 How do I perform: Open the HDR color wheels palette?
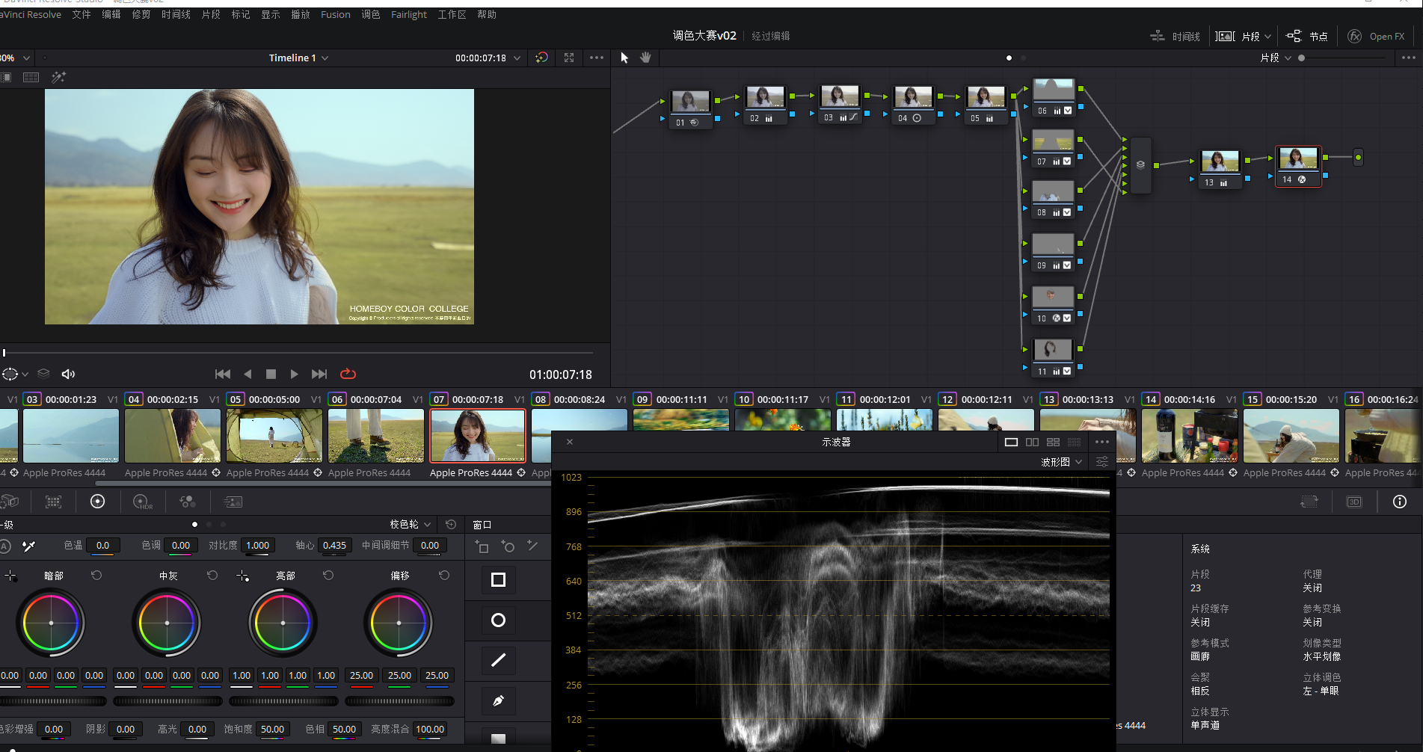coord(142,502)
